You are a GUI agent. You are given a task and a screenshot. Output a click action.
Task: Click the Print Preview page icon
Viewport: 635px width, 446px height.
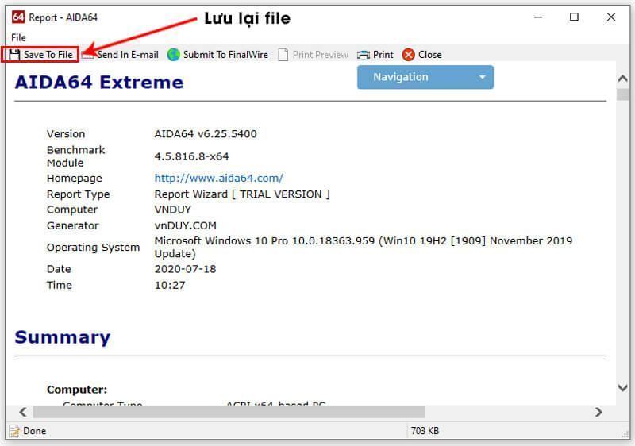[283, 55]
